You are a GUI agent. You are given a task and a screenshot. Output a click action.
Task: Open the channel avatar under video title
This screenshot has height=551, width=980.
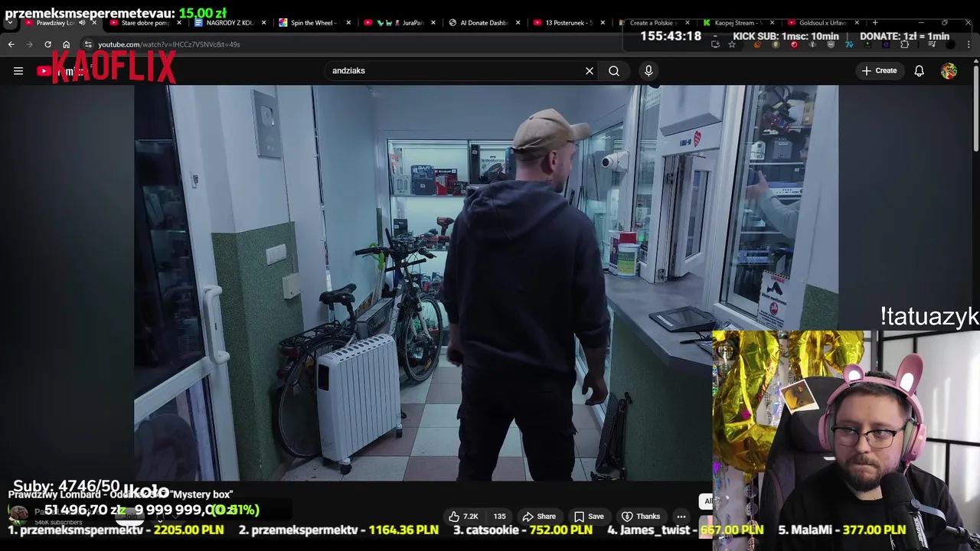pos(18,515)
